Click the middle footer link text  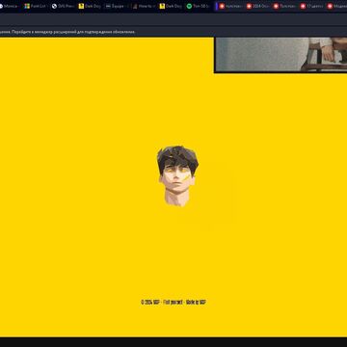pyautogui.click(x=173, y=303)
